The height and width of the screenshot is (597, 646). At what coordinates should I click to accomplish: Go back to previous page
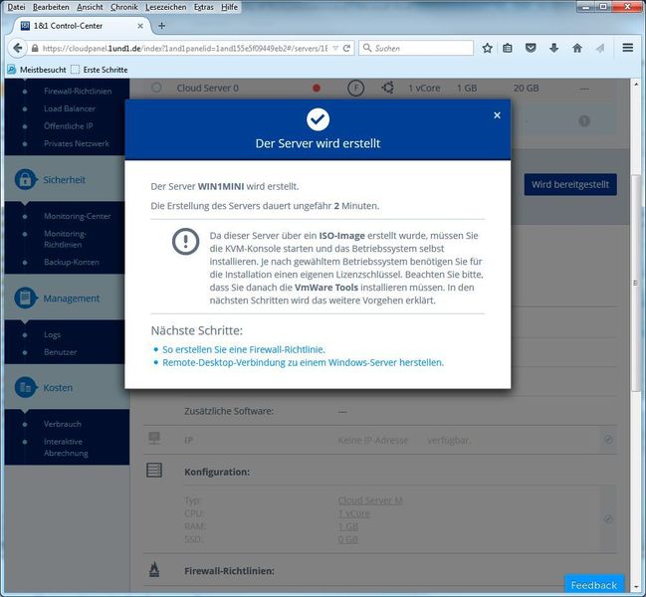tap(17, 48)
